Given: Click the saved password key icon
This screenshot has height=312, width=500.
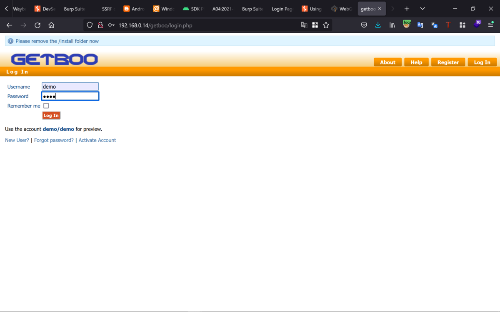Looking at the screenshot, I should pyautogui.click(x=111, y=25).
